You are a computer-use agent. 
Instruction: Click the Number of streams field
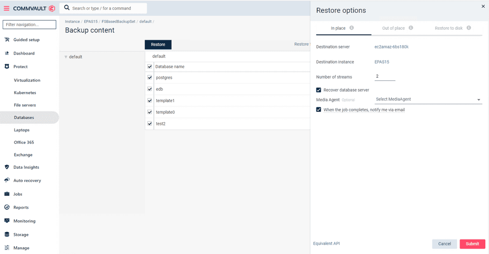385,77
